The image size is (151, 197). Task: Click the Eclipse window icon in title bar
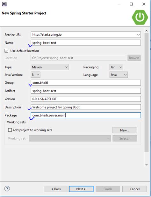point(4,4)
